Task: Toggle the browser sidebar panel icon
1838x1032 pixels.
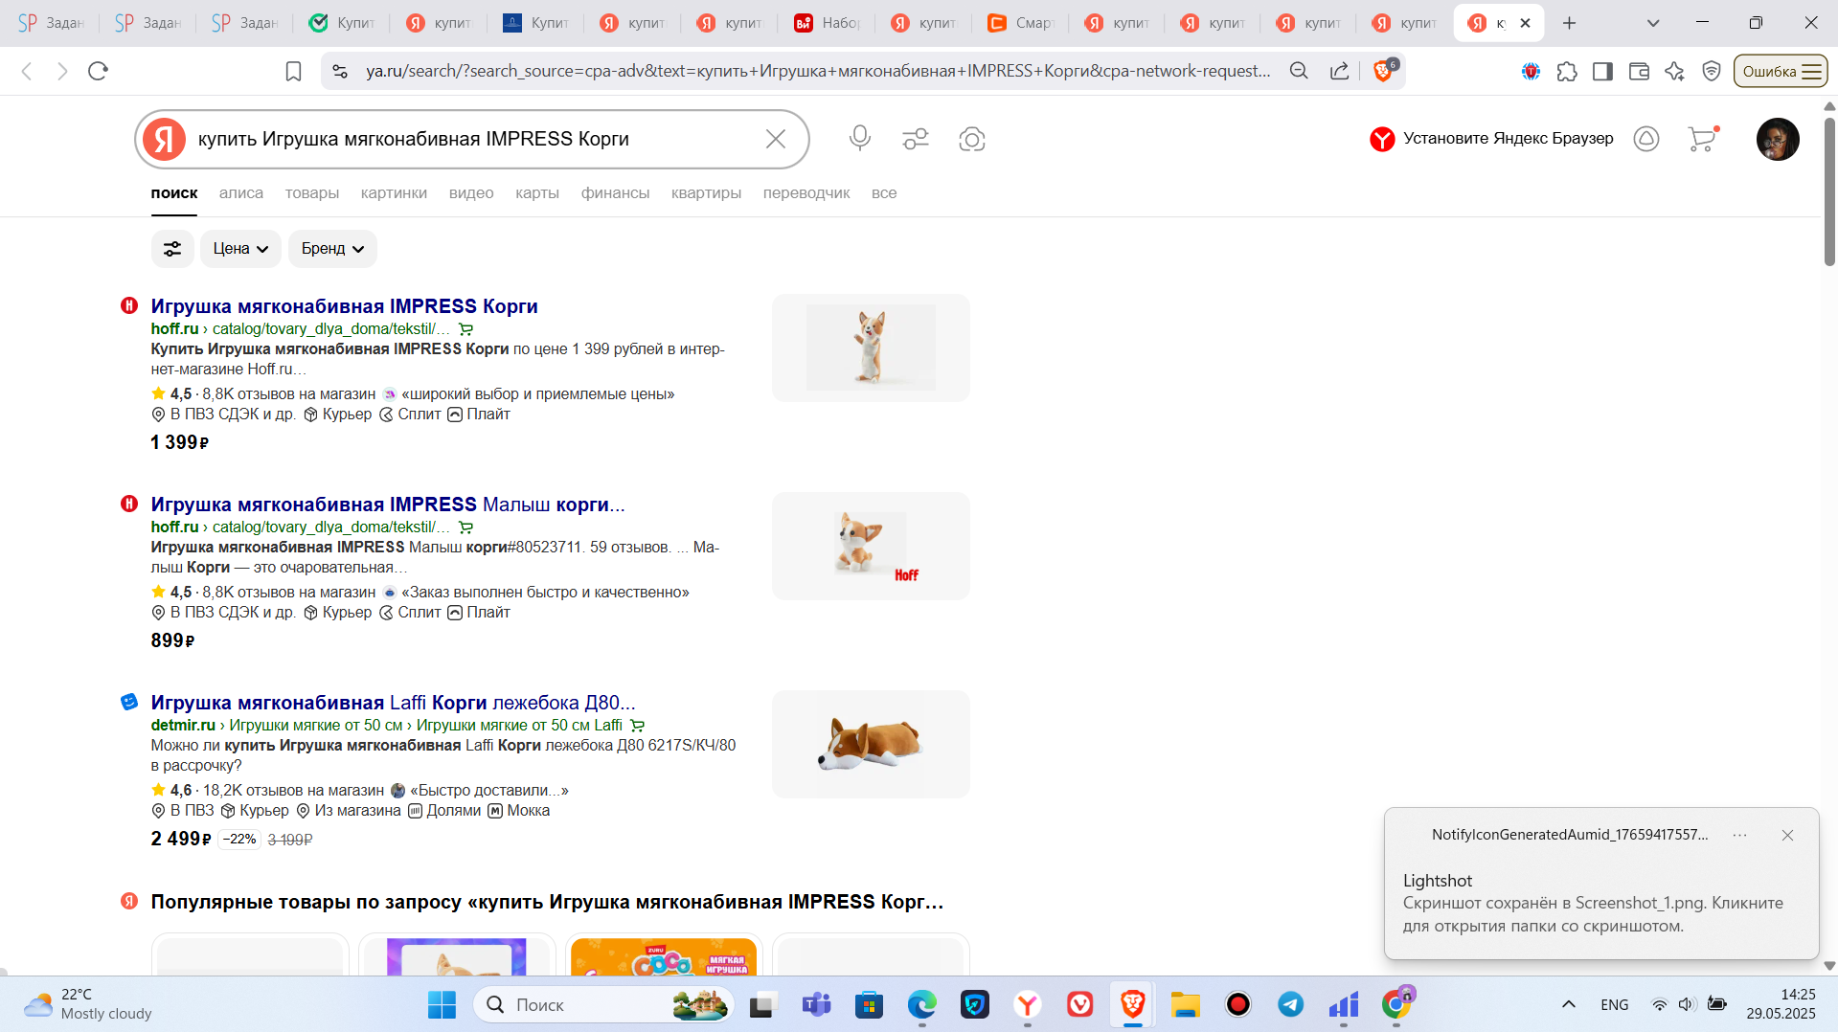Action: 1602,71
